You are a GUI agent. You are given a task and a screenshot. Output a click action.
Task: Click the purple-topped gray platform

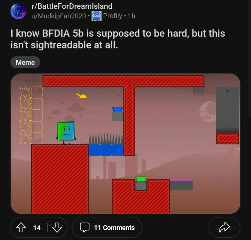click(x=181, y=184)
